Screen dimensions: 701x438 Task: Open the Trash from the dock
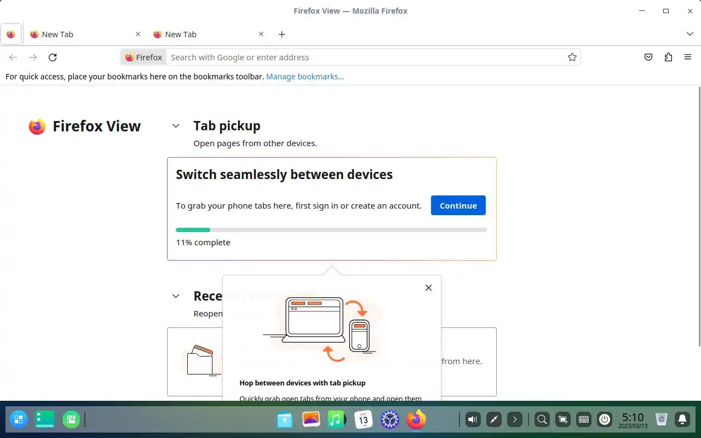662,420
